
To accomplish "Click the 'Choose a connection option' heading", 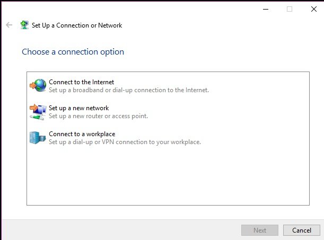I will pos(73,52).
